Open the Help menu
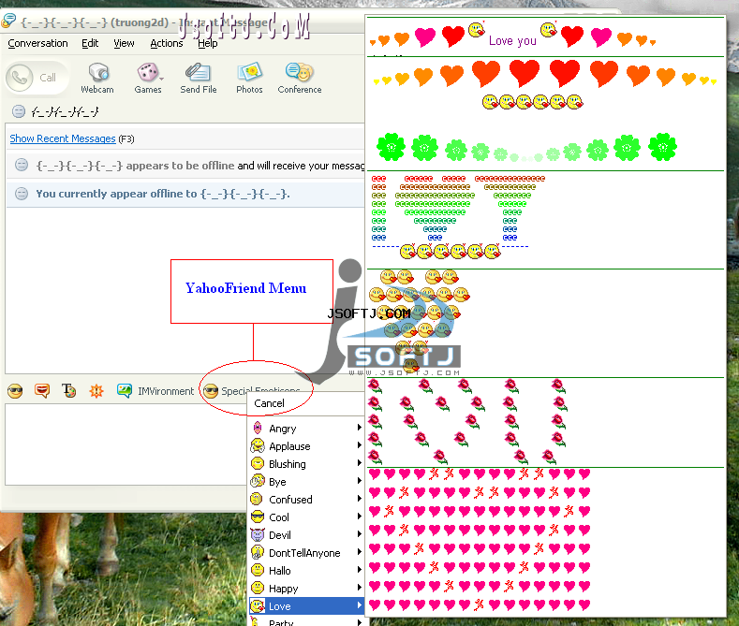Viewport: 739px width, 626px height. 207,43
